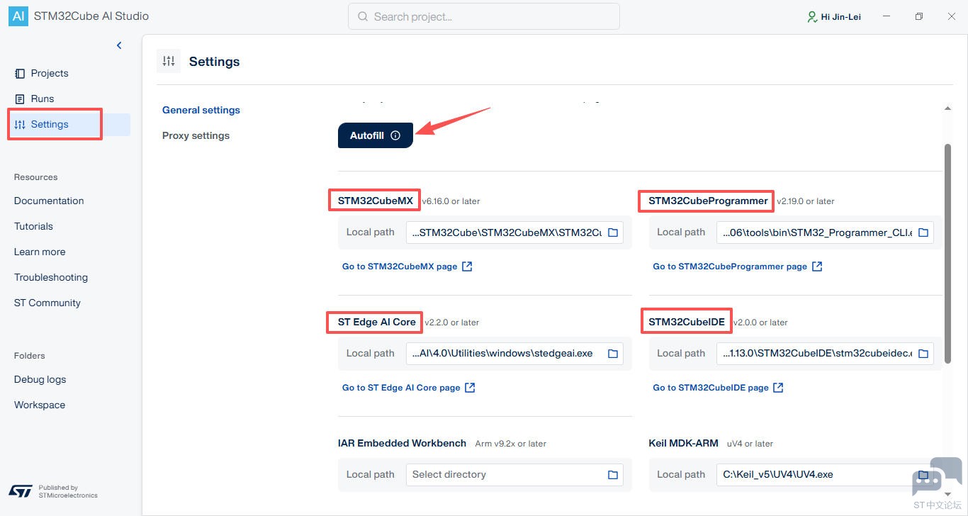Open the Runs page
Screen dimensions: 968x516
43,99
